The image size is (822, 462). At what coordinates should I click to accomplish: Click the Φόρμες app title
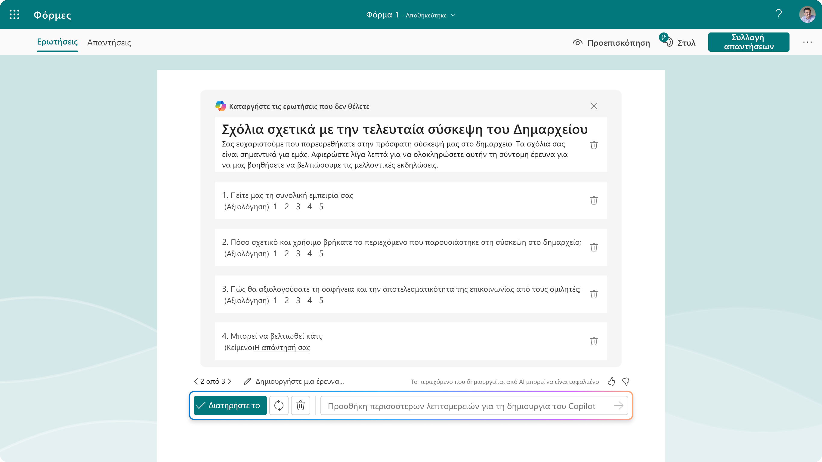tap(52, 15)
